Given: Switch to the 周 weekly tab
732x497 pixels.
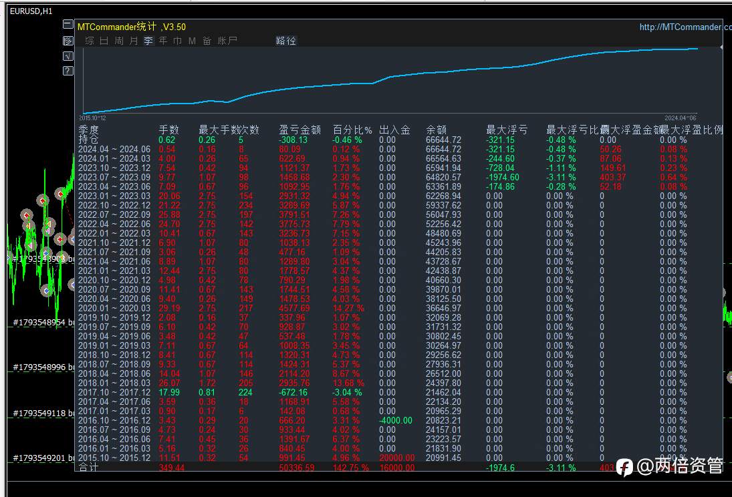Looking at the screenshot, I should click(119, 41).
